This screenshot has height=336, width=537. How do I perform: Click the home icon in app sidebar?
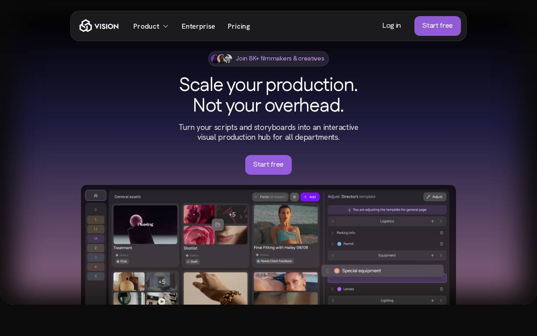(96, 195)
